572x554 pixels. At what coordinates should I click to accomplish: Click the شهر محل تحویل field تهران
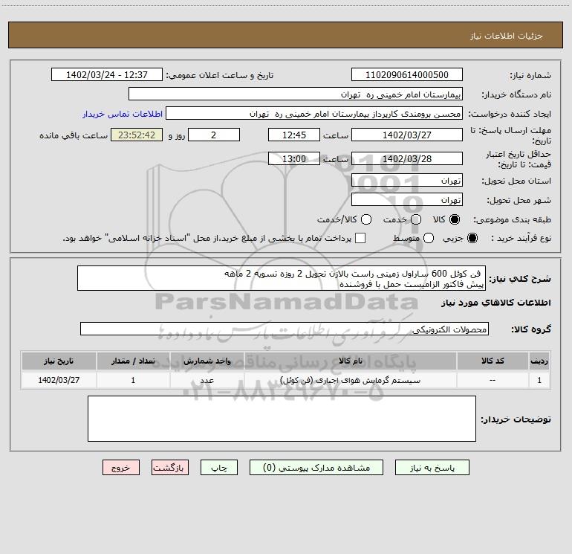pos(407,199)
